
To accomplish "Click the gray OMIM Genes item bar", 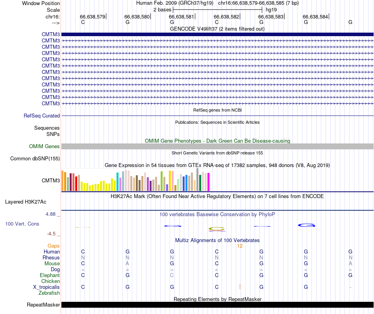I will 217,147.
